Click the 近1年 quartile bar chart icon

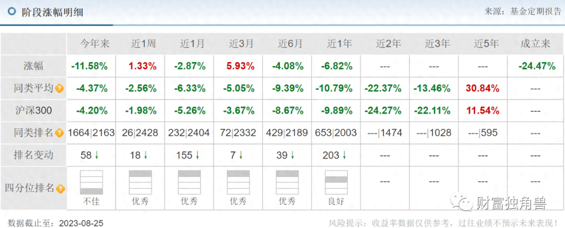pyautogui.click(x=336, y=183)
